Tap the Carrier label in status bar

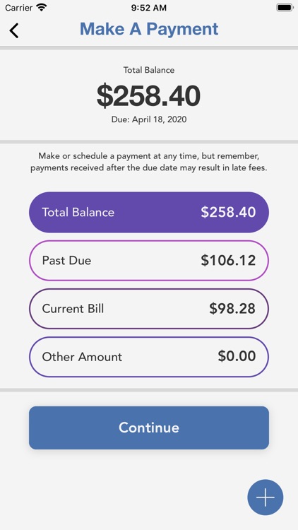(18, 8)
